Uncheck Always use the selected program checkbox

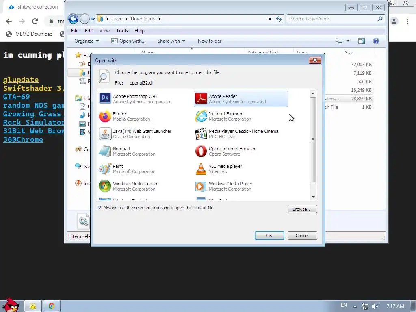click(x=100, y=208)
